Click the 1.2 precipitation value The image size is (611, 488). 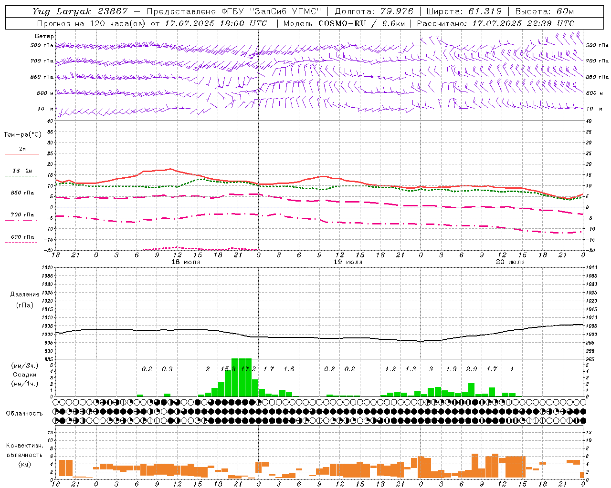(x=390, y=369)
